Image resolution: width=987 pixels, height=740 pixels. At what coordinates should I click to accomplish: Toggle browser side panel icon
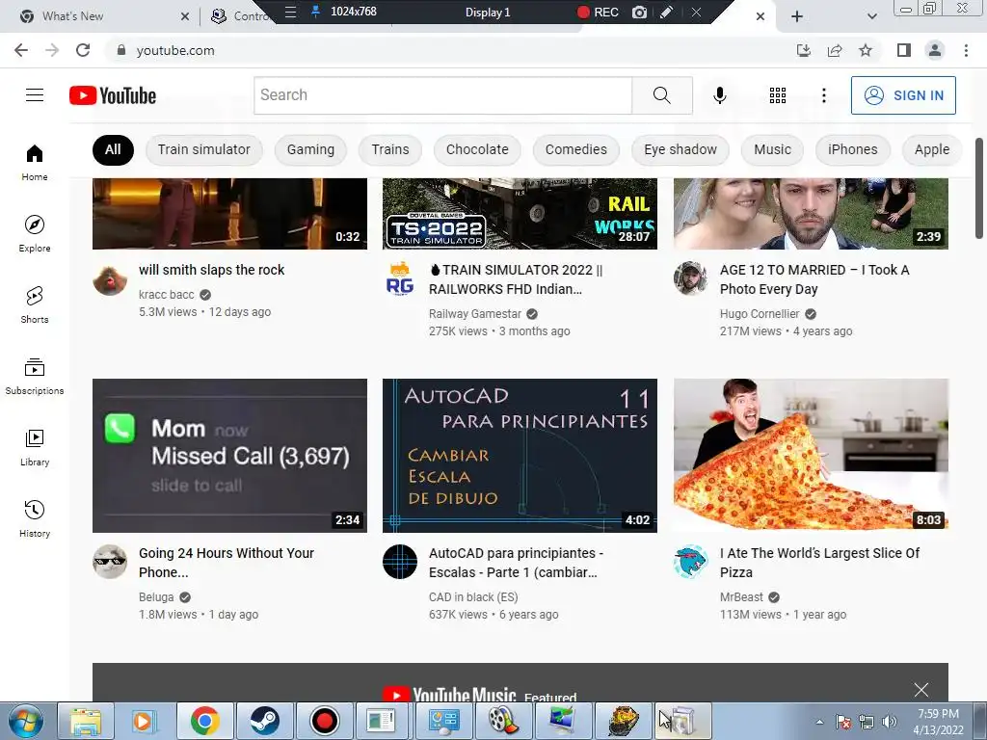tap(904, 50)
